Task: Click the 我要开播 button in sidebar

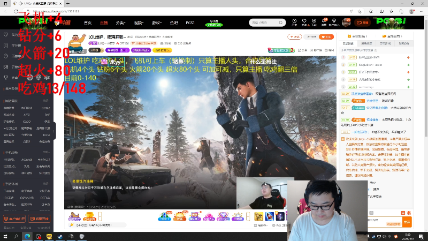Action: click(x=39, y=219)
